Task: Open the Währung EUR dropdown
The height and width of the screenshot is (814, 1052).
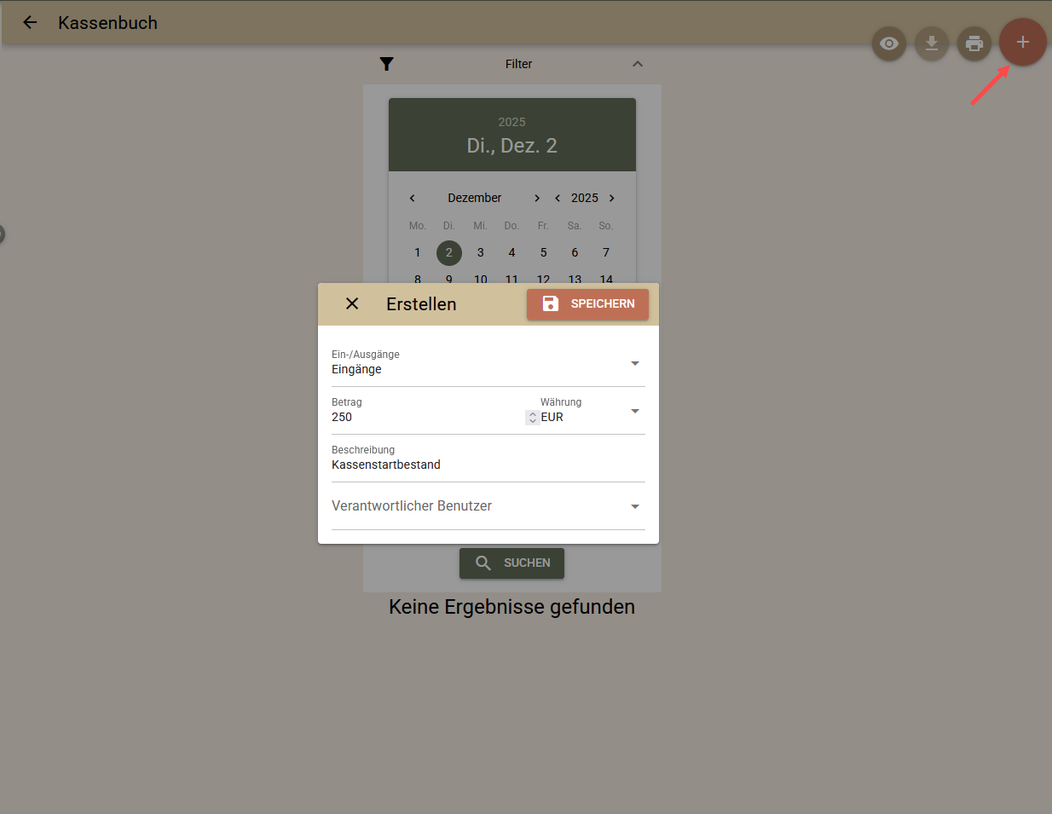Action: point(592,411)
